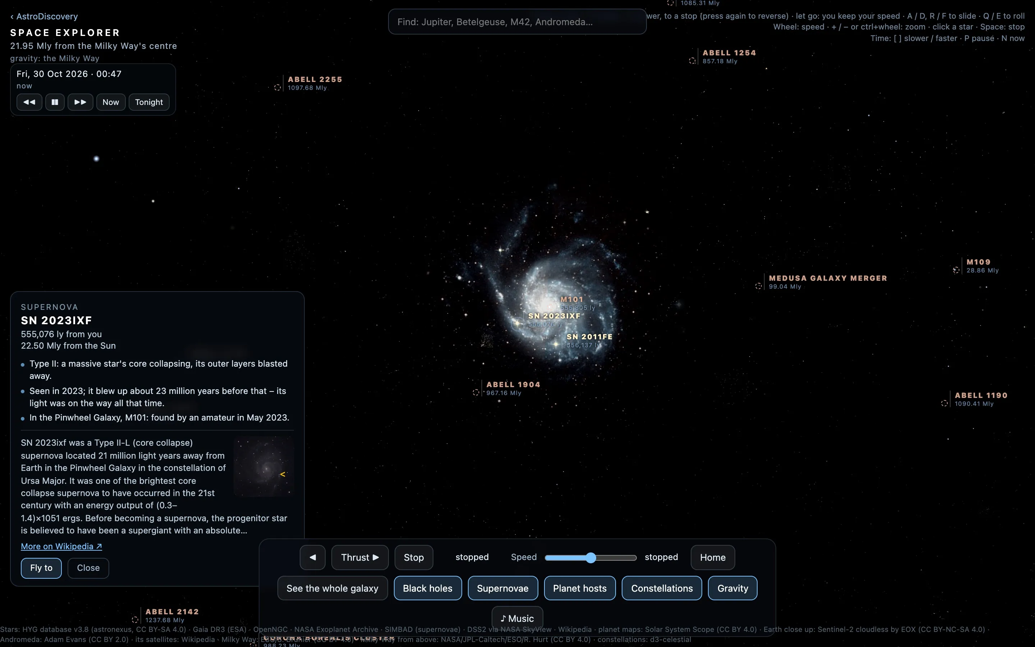The width and height of the screenshot is (1035, 647).
Task: Select the Abell 1190 cluster marker
Action: 944,403
